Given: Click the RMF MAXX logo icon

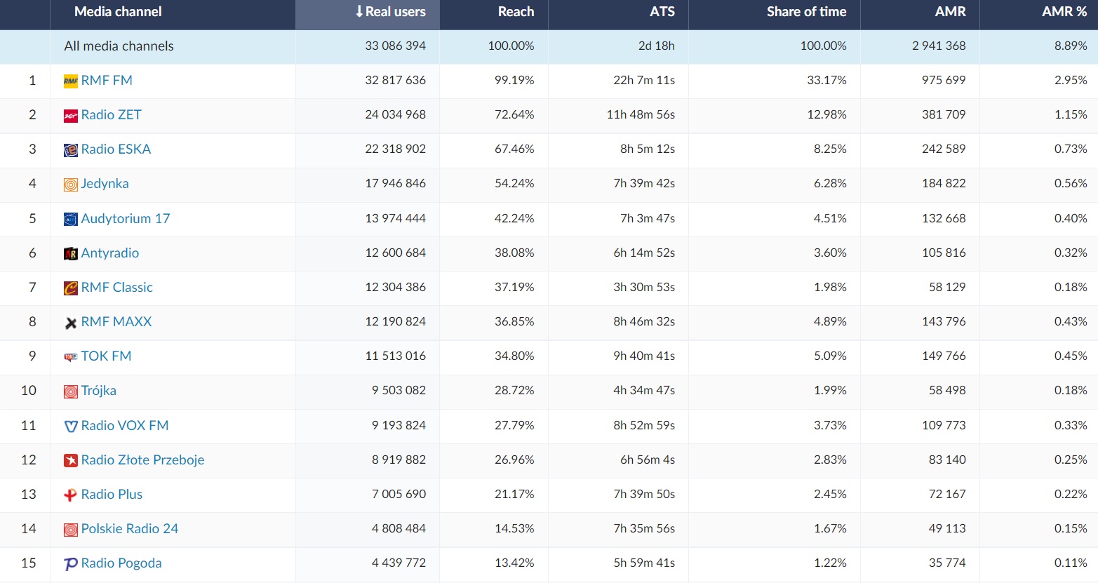Looking at the screenshot, I should [70, 323].
